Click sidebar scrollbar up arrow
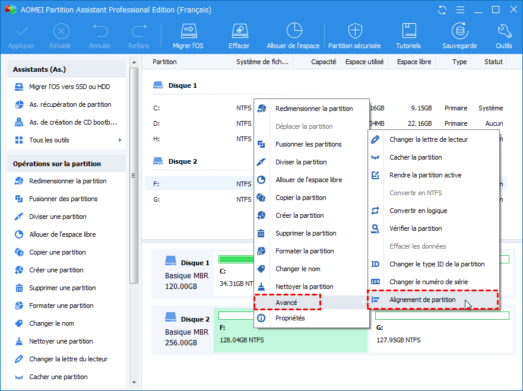 pos(134,62)
